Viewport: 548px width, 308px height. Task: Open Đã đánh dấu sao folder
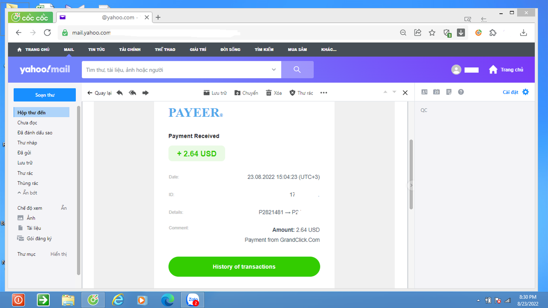[x=35, y=133]
